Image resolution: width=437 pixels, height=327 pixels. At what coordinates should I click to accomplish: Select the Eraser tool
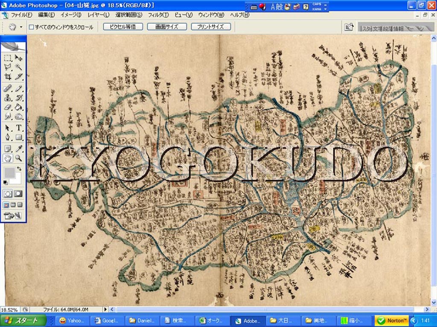8,107
